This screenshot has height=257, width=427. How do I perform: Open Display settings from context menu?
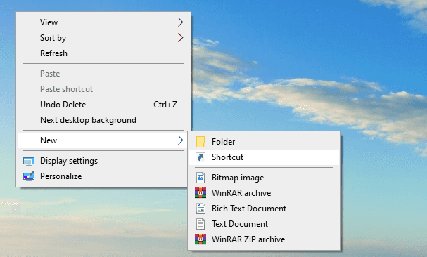pyautogui.click(x=103, y=161)
